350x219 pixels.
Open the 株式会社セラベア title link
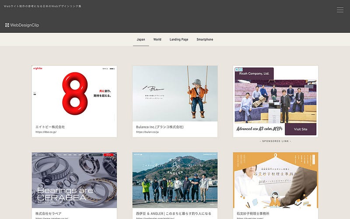[x=49, y=213]
